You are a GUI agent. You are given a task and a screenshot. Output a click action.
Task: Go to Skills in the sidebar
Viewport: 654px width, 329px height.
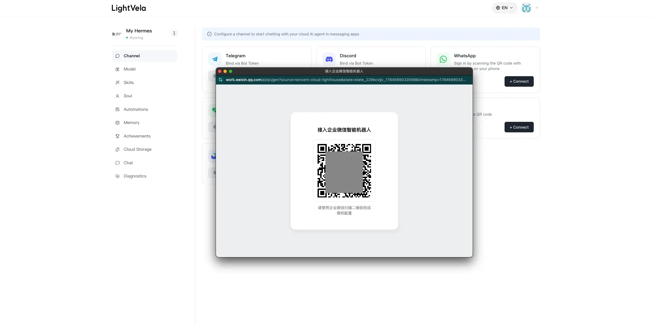point(145,83)
